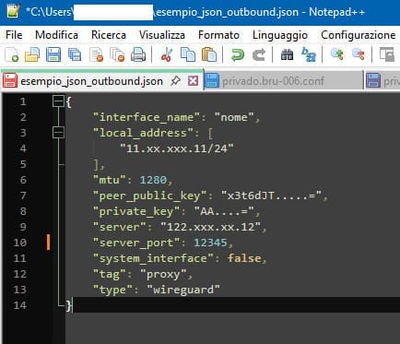Cut selection with scissors icon
Image resolution: width=400 pixels, height=344 pixels.
click(x=167, y=55)
